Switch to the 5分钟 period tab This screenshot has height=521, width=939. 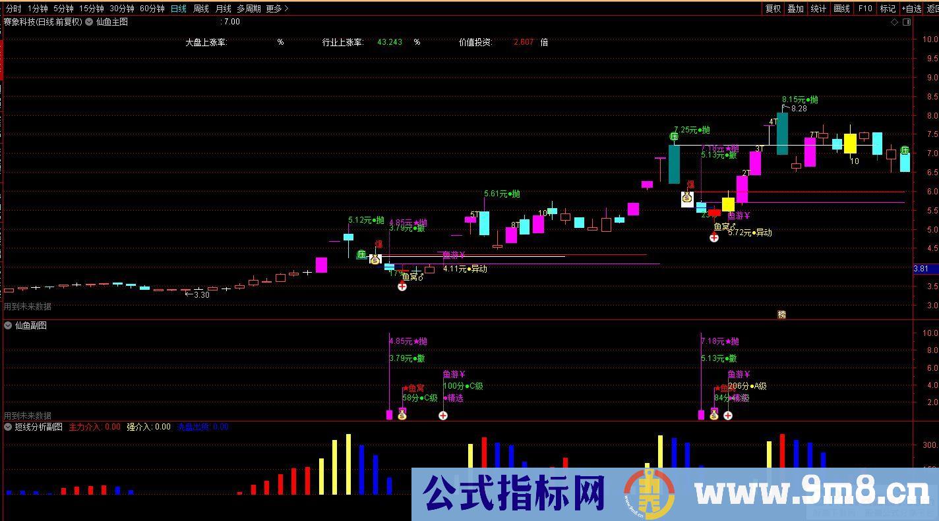coord(63,9)
